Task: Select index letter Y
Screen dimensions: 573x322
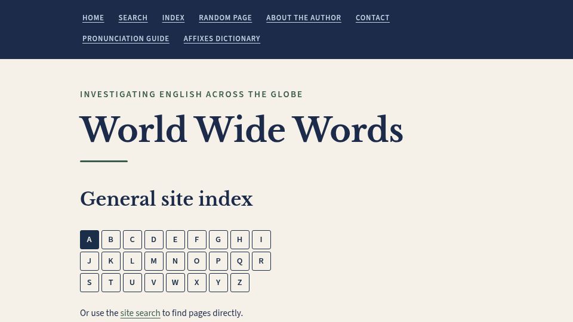Action: tap(218, 283)
